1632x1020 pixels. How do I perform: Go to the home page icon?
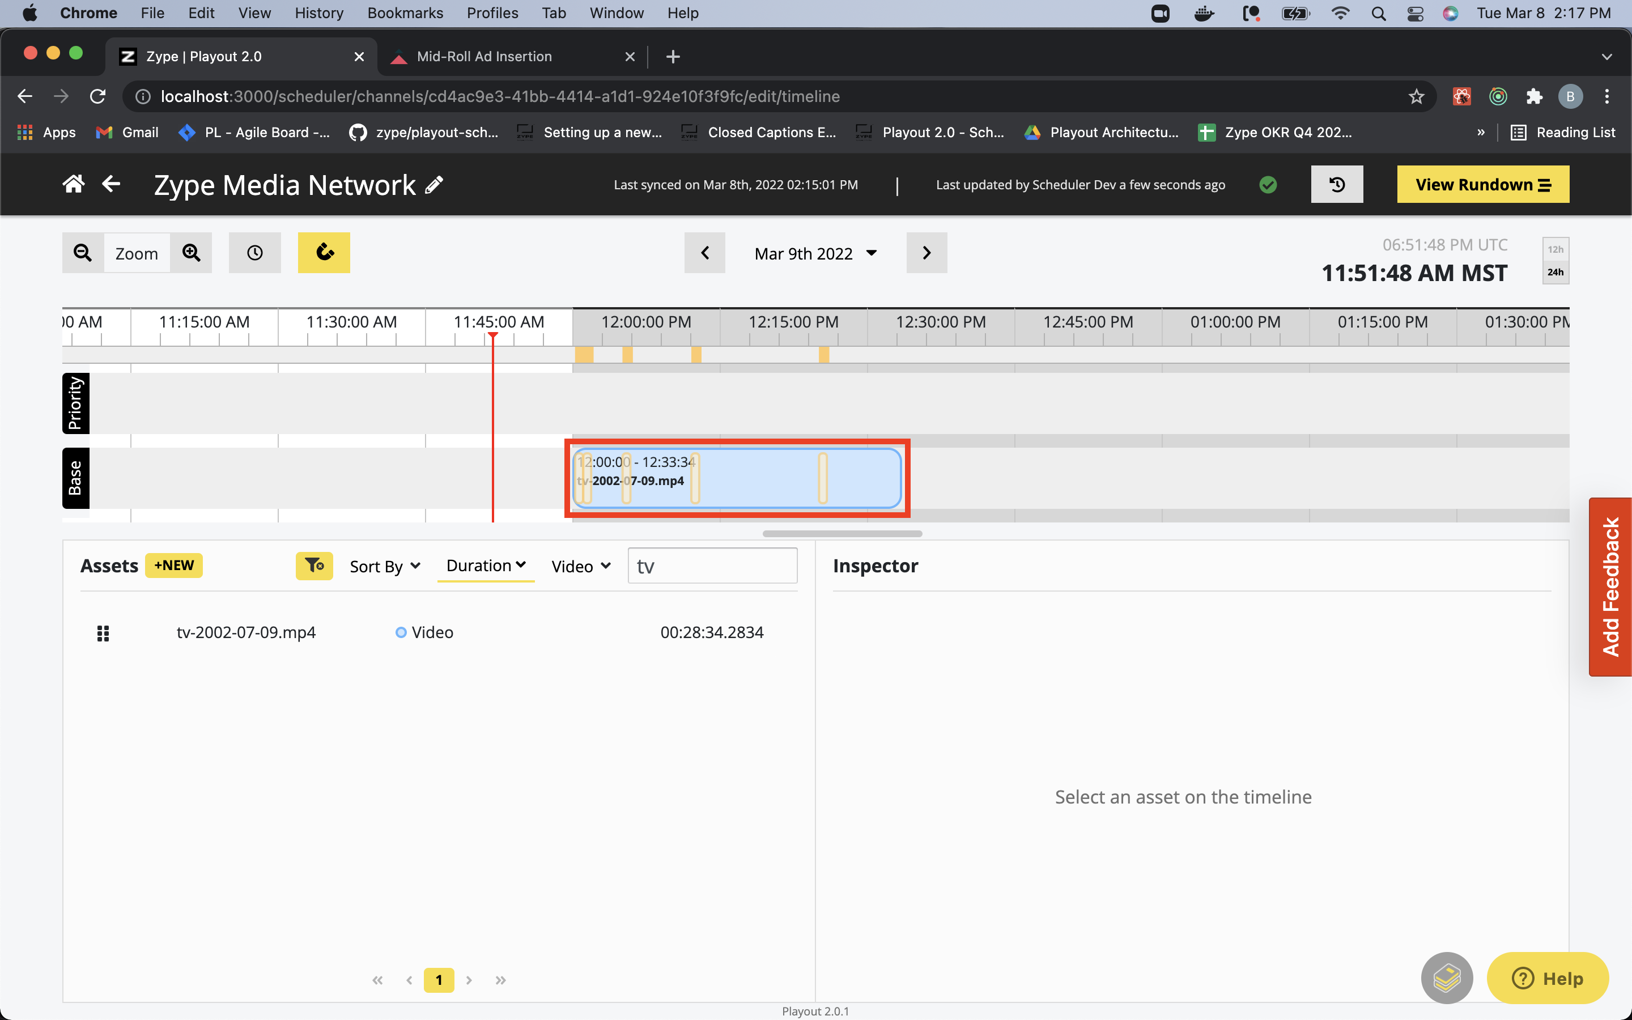[74, 184]
